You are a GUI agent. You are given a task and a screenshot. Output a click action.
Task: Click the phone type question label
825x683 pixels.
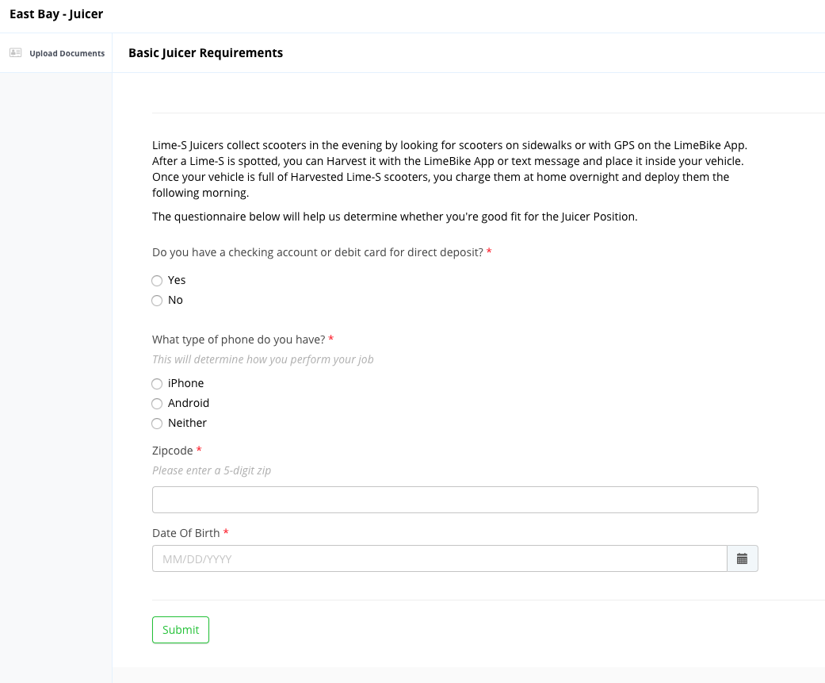pyautogui.click(x=239, y=340)
